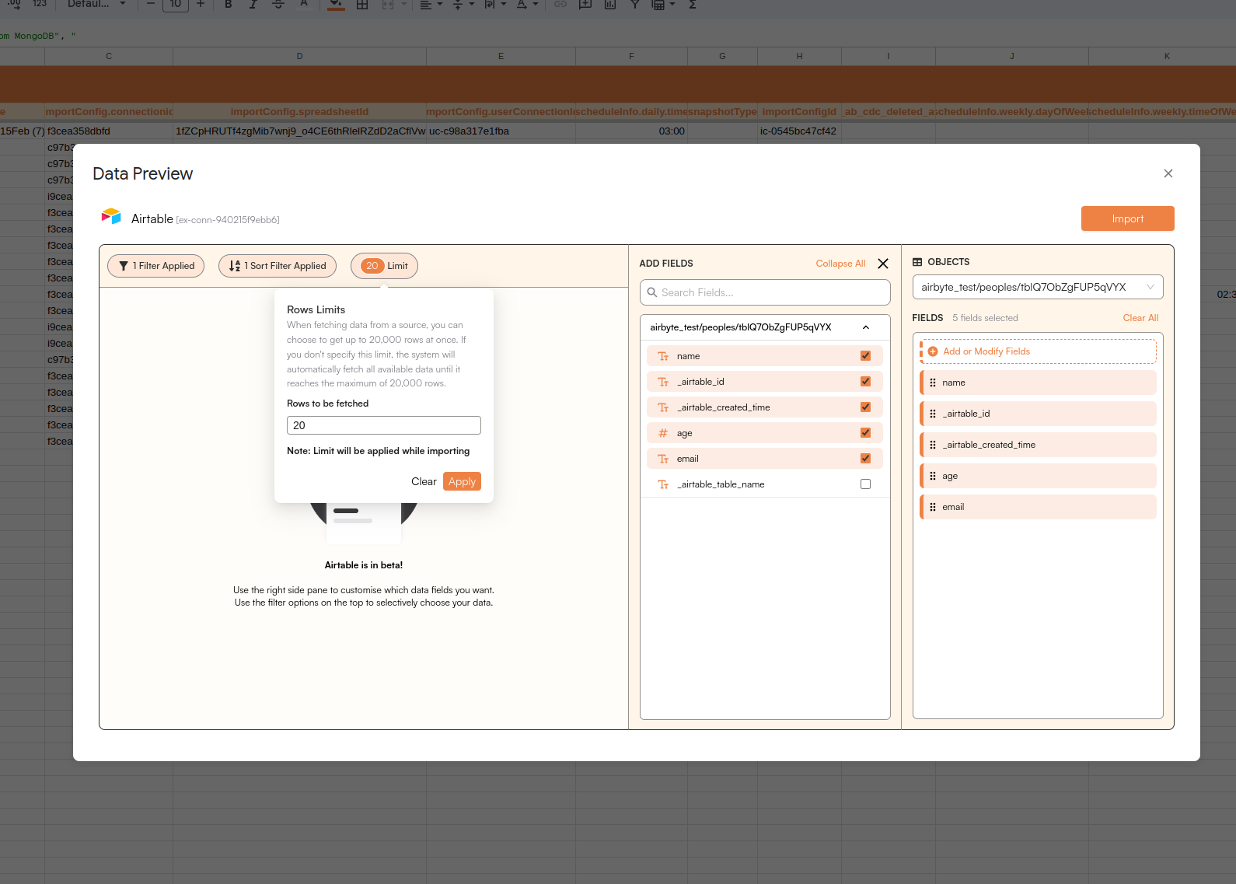Uncheck the email field checkbox
Viewport: 1236px width, 884px height.
click(x=865, y=459)
